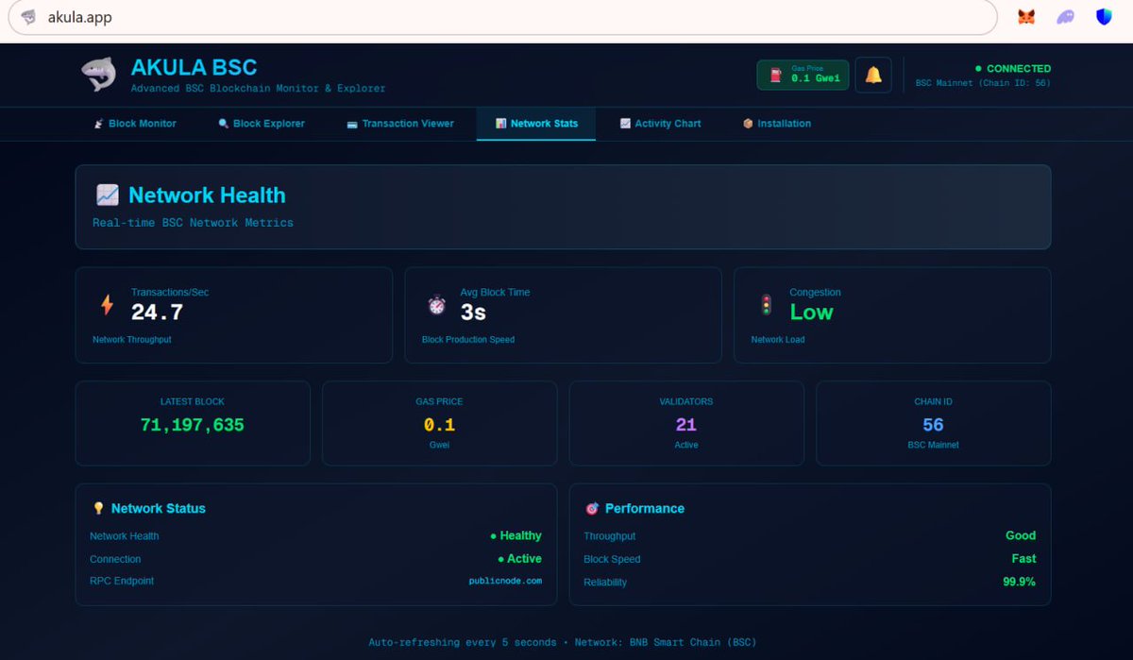Click the light bulb Network Status icon
Viewport: 1133px width, 660px height.
click(x=98, y=508)
